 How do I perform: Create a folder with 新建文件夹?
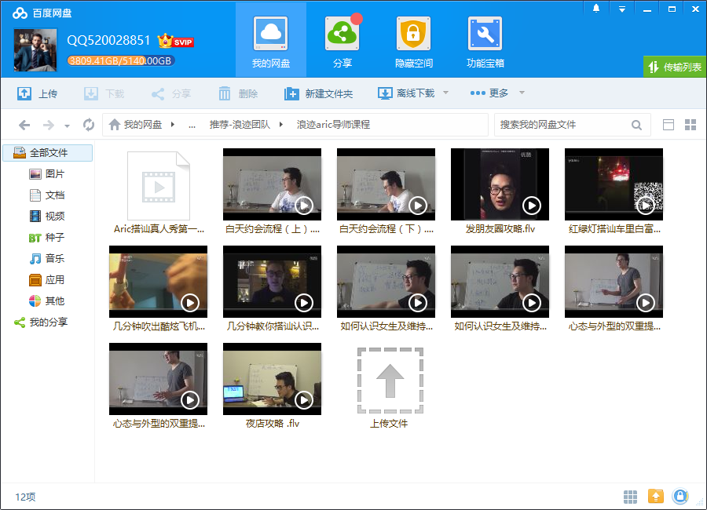[318, 93]
